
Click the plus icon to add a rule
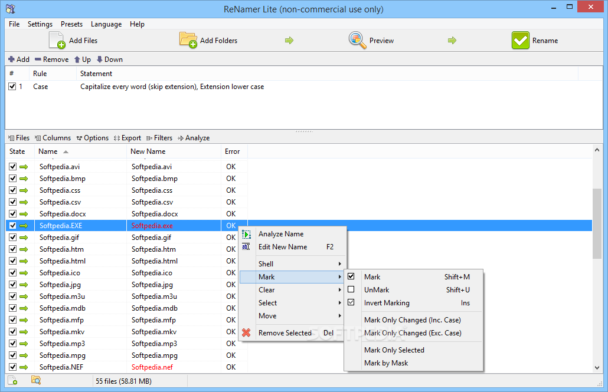(x=11, y=60)
